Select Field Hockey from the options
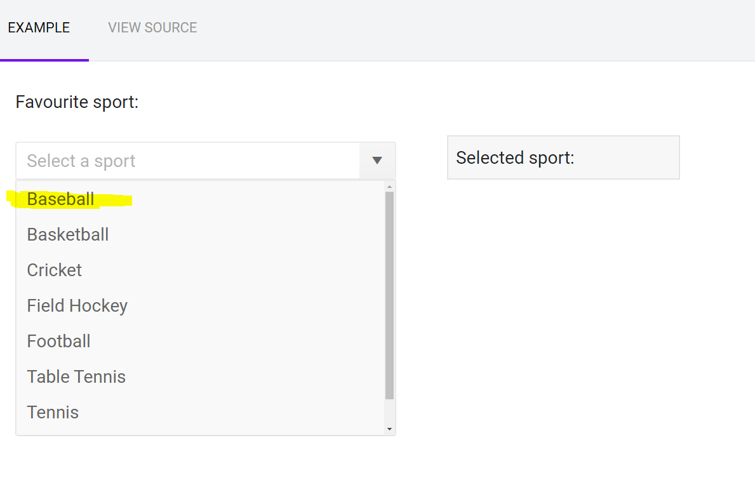The image size is (755, 485). tap(200, 306)
